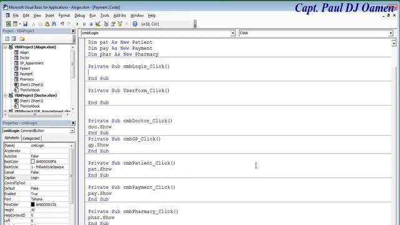Open Standard toolbar options arrow
Viewport: 400px width, 225px height.
[x=195, y=24]
